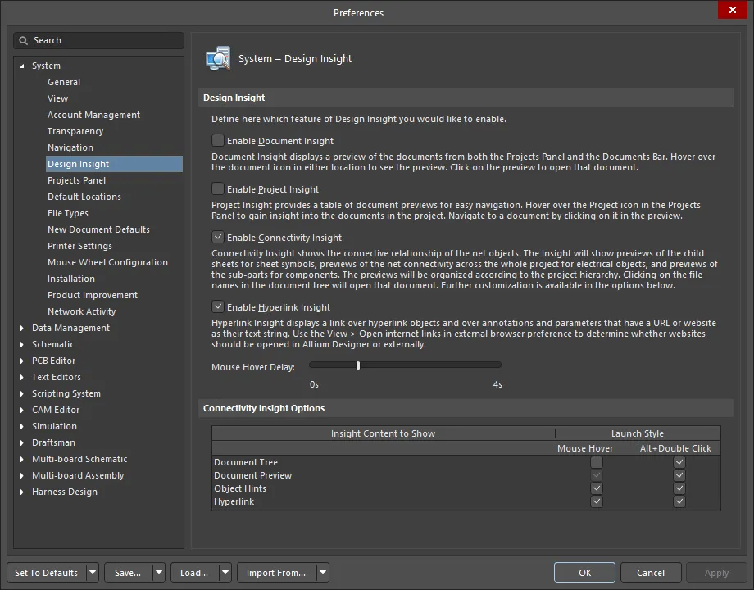The height and width of the screenshot is (590, 754).
Task: Expand the Schematic node arrow
Action: [21, 344]
